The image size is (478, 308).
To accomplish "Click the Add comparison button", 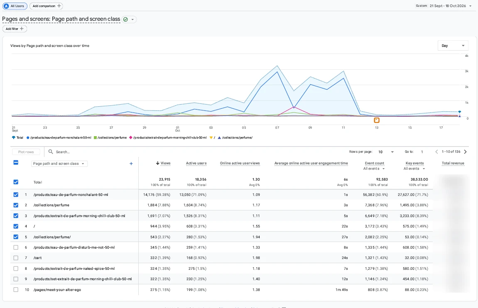I will pos(47,6).
